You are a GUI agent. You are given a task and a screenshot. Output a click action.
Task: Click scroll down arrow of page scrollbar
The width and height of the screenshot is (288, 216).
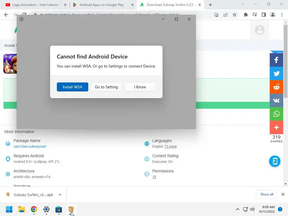tap(285, 184)
